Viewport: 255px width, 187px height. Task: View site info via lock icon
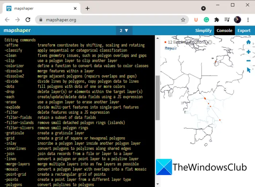click(x=41, y=20)
